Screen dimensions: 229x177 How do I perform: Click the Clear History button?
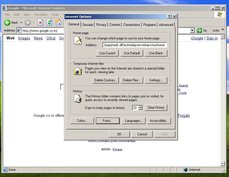coord(156,107)
